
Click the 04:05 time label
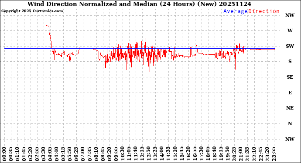coord(50,154)
